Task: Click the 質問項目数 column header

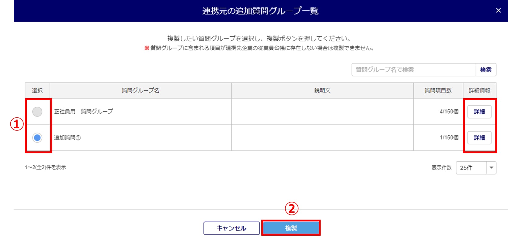Action: (438, 90)
